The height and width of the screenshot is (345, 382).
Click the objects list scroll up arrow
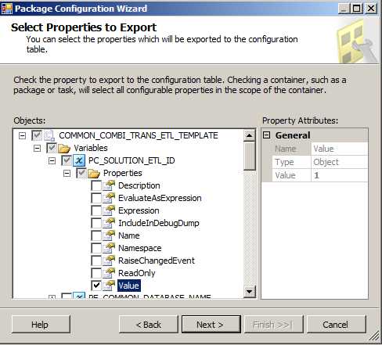(250, 135)
